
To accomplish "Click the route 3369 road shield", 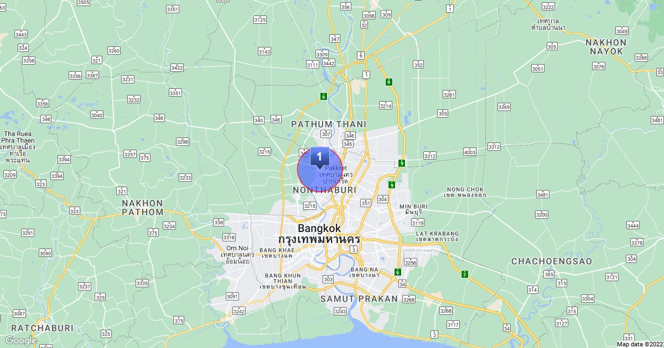I will [504, 107].
